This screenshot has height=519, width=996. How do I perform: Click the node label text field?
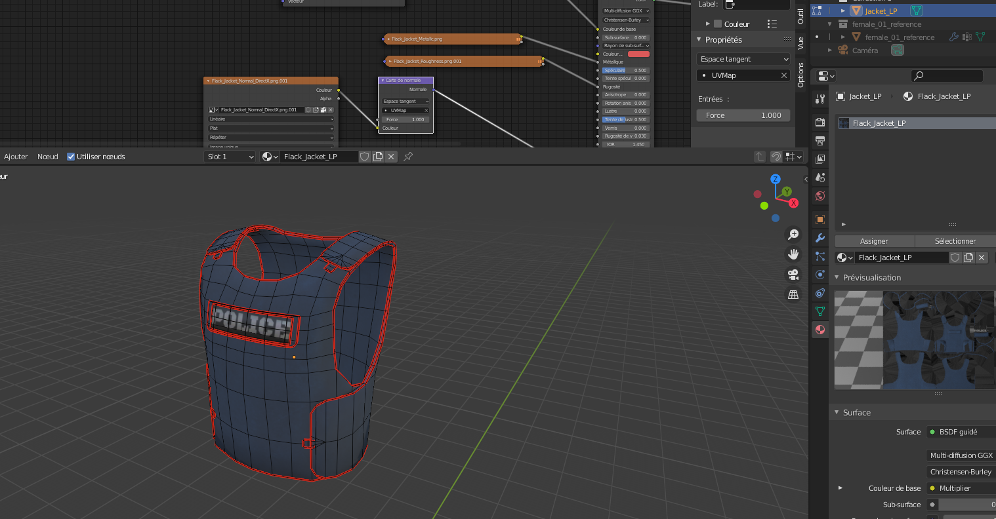757,4
